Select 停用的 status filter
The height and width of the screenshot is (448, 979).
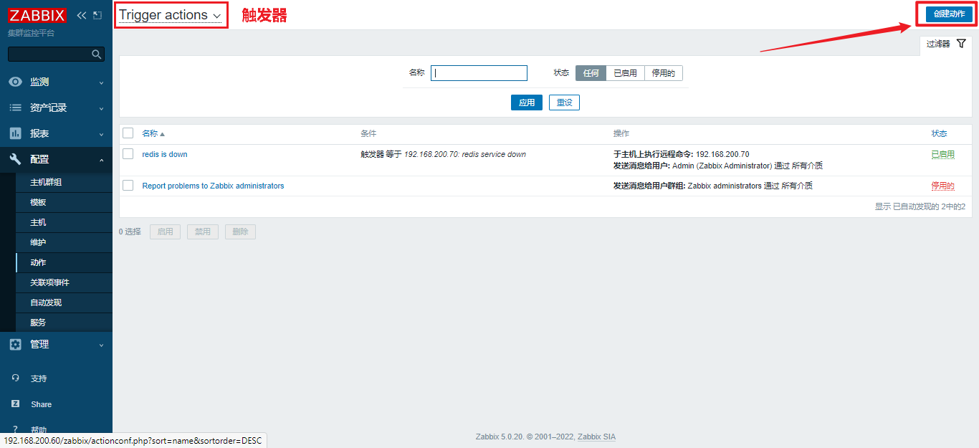pyautogui.click(x=663, y=73)
